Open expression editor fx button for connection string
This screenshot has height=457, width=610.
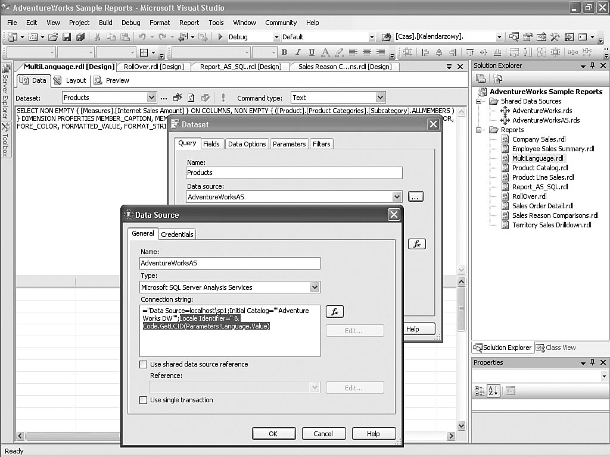[335, 312]
